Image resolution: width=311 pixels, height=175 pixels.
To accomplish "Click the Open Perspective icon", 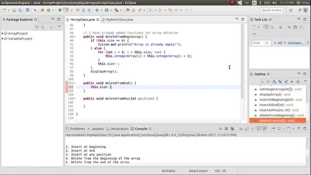I will click(291, 10).
